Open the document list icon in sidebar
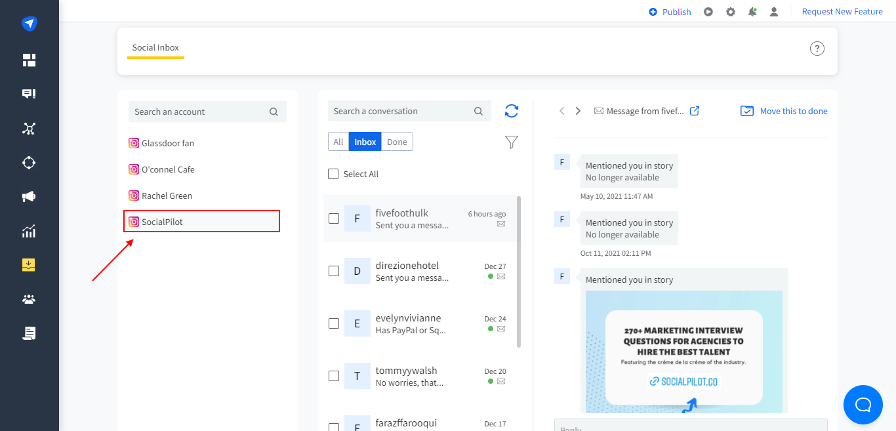The height and width of the screenshot is (431, 896). [29, 333]
